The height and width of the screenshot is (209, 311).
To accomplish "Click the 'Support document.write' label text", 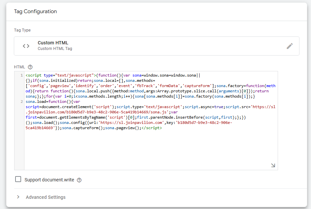I will (49, 180).
